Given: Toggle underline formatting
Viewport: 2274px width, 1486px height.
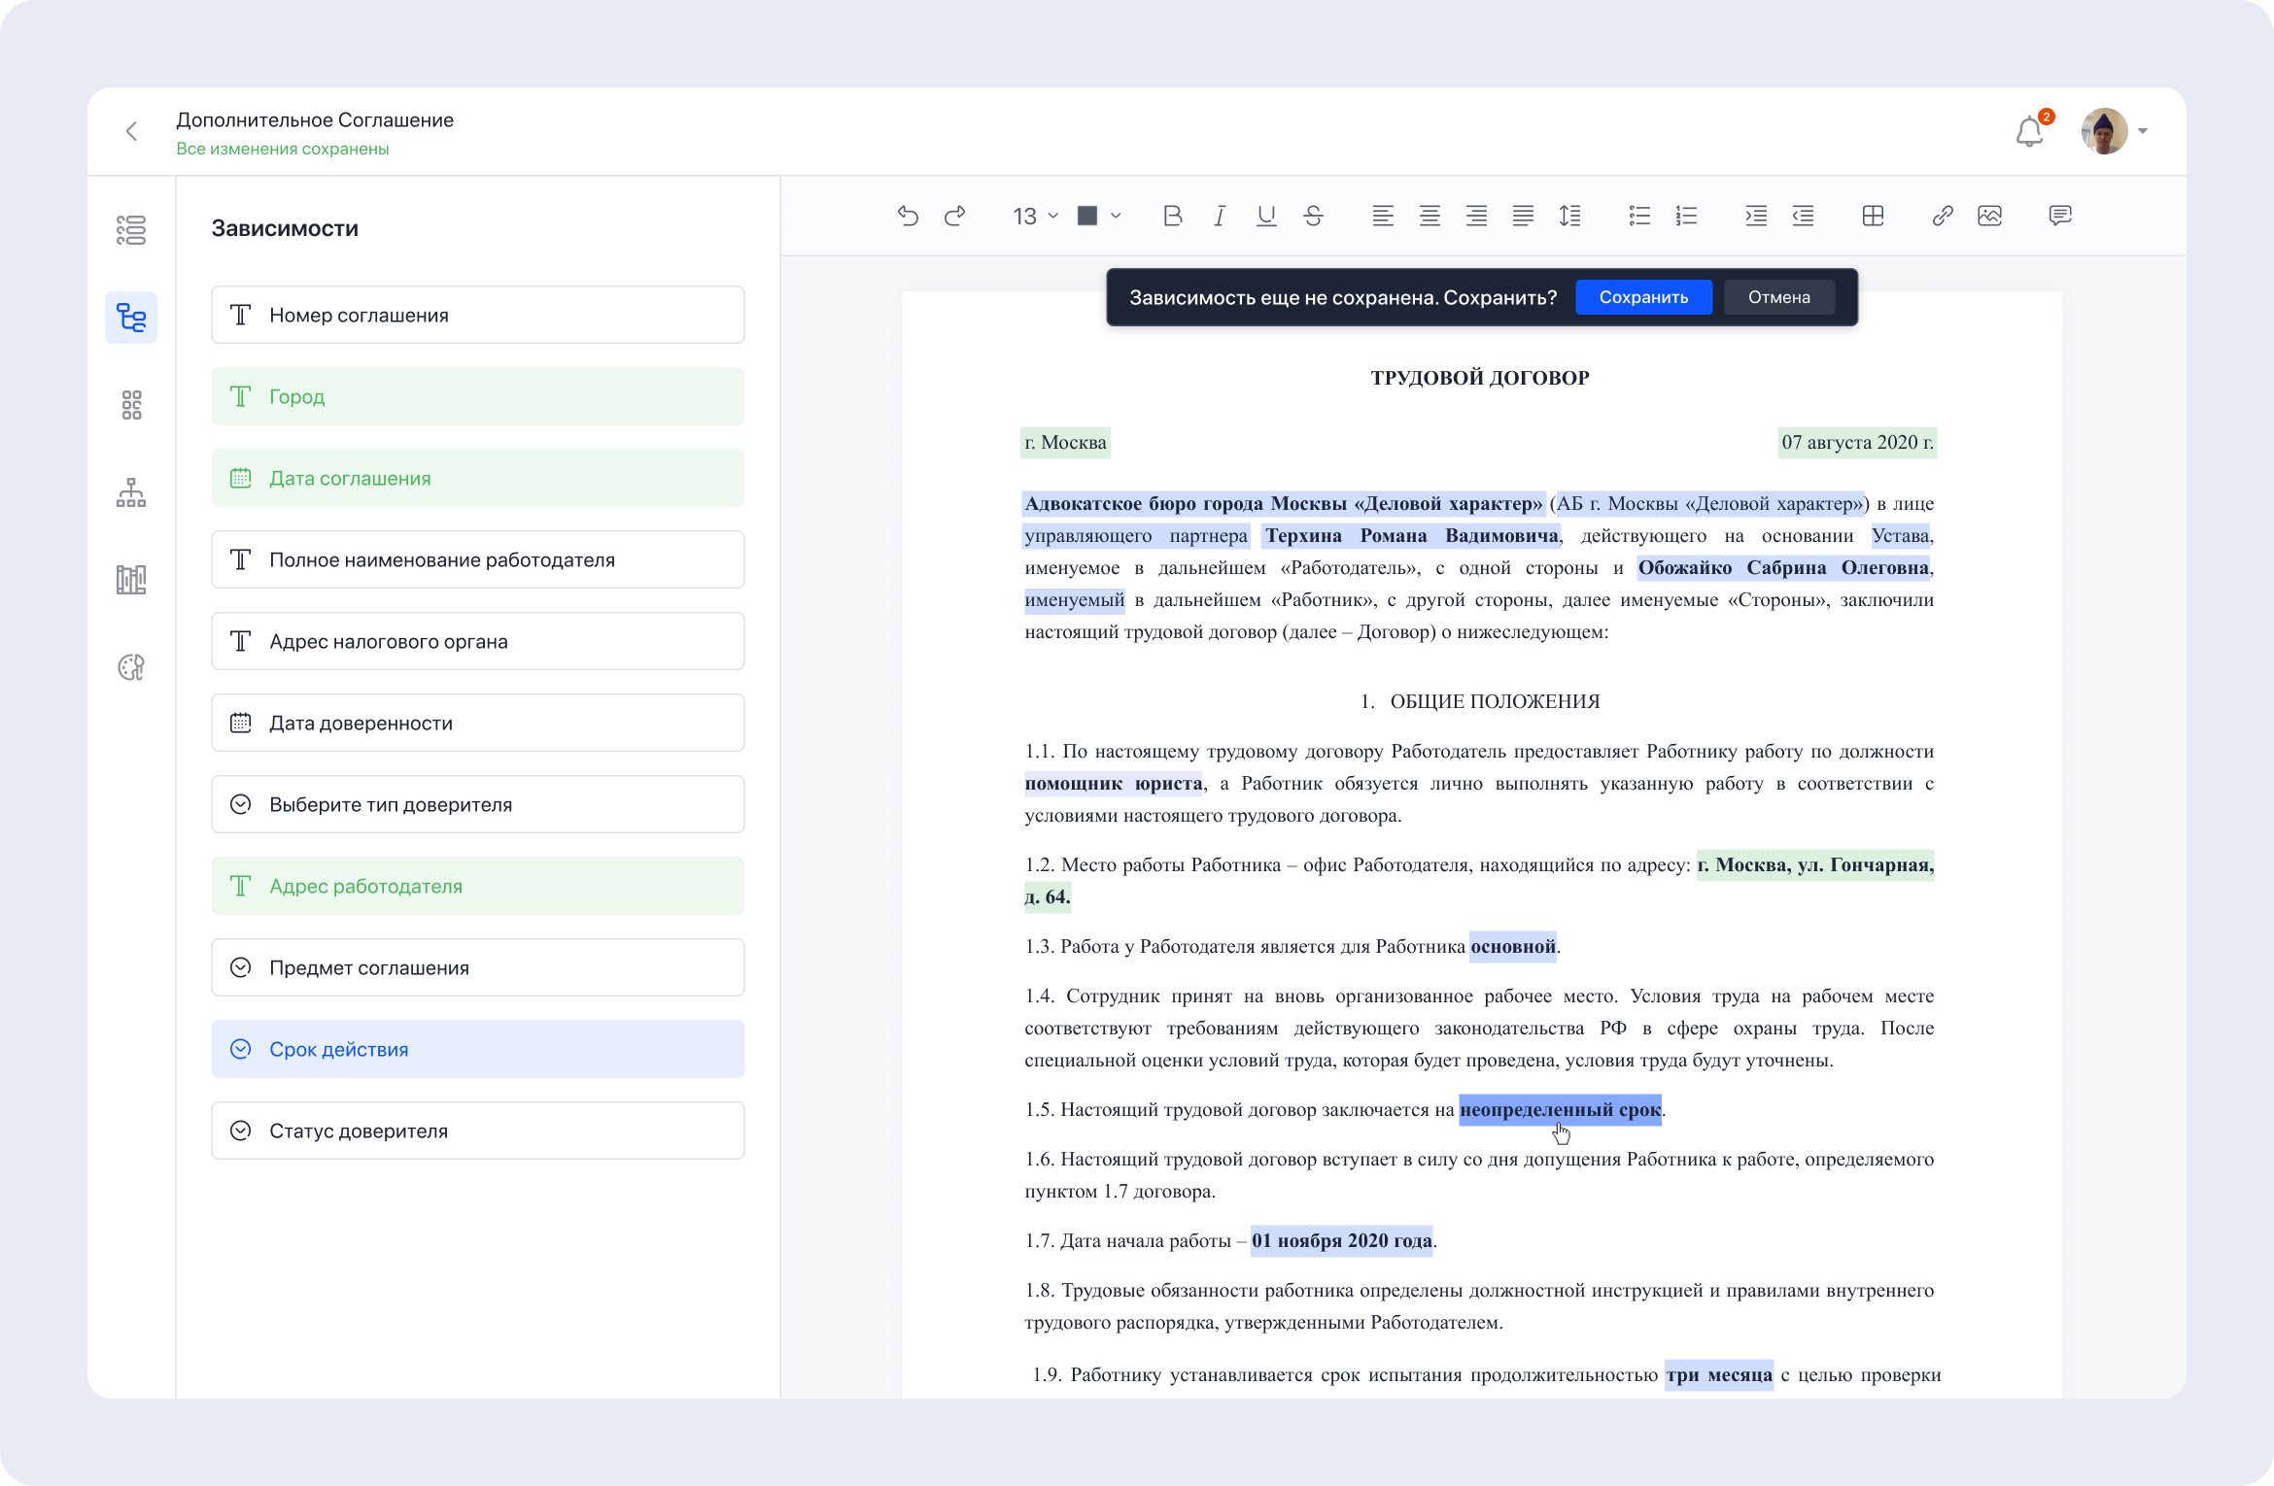Looking at the screenshot, I should [x=1266, y=216].
